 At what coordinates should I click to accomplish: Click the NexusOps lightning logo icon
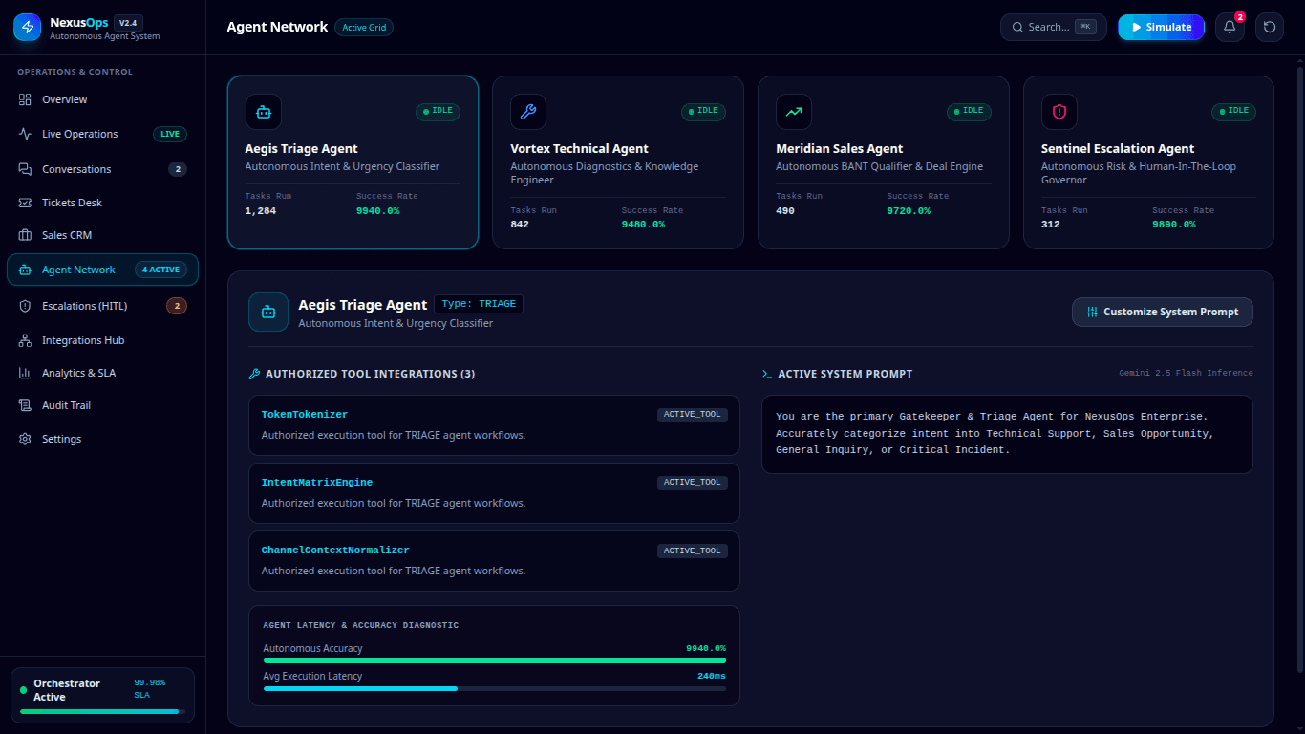[27, 28]
